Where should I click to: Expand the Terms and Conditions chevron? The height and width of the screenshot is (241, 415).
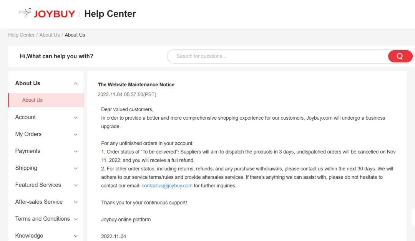pyautogui.click(x=76, y=219)
